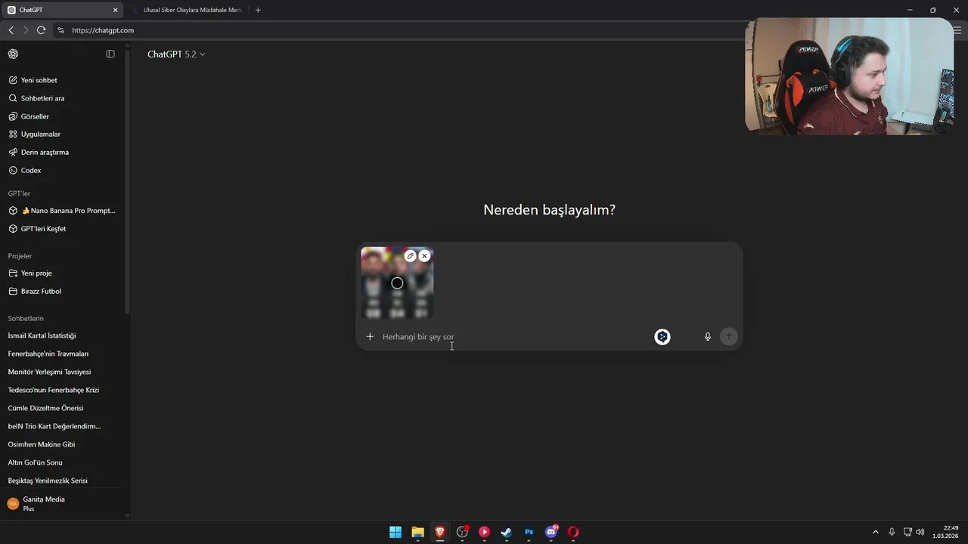
Task: Open the Ganita Media account menu
Action: click(x=62, y=503)
